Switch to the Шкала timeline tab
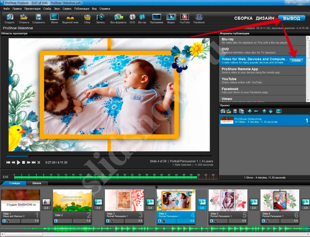 point(37,183)
